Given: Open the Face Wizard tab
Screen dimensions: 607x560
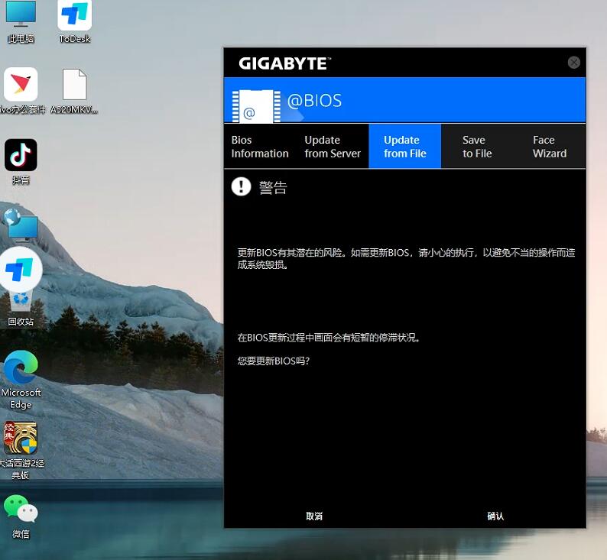Looking at the screenshot, I should click(x=549, y=147).
